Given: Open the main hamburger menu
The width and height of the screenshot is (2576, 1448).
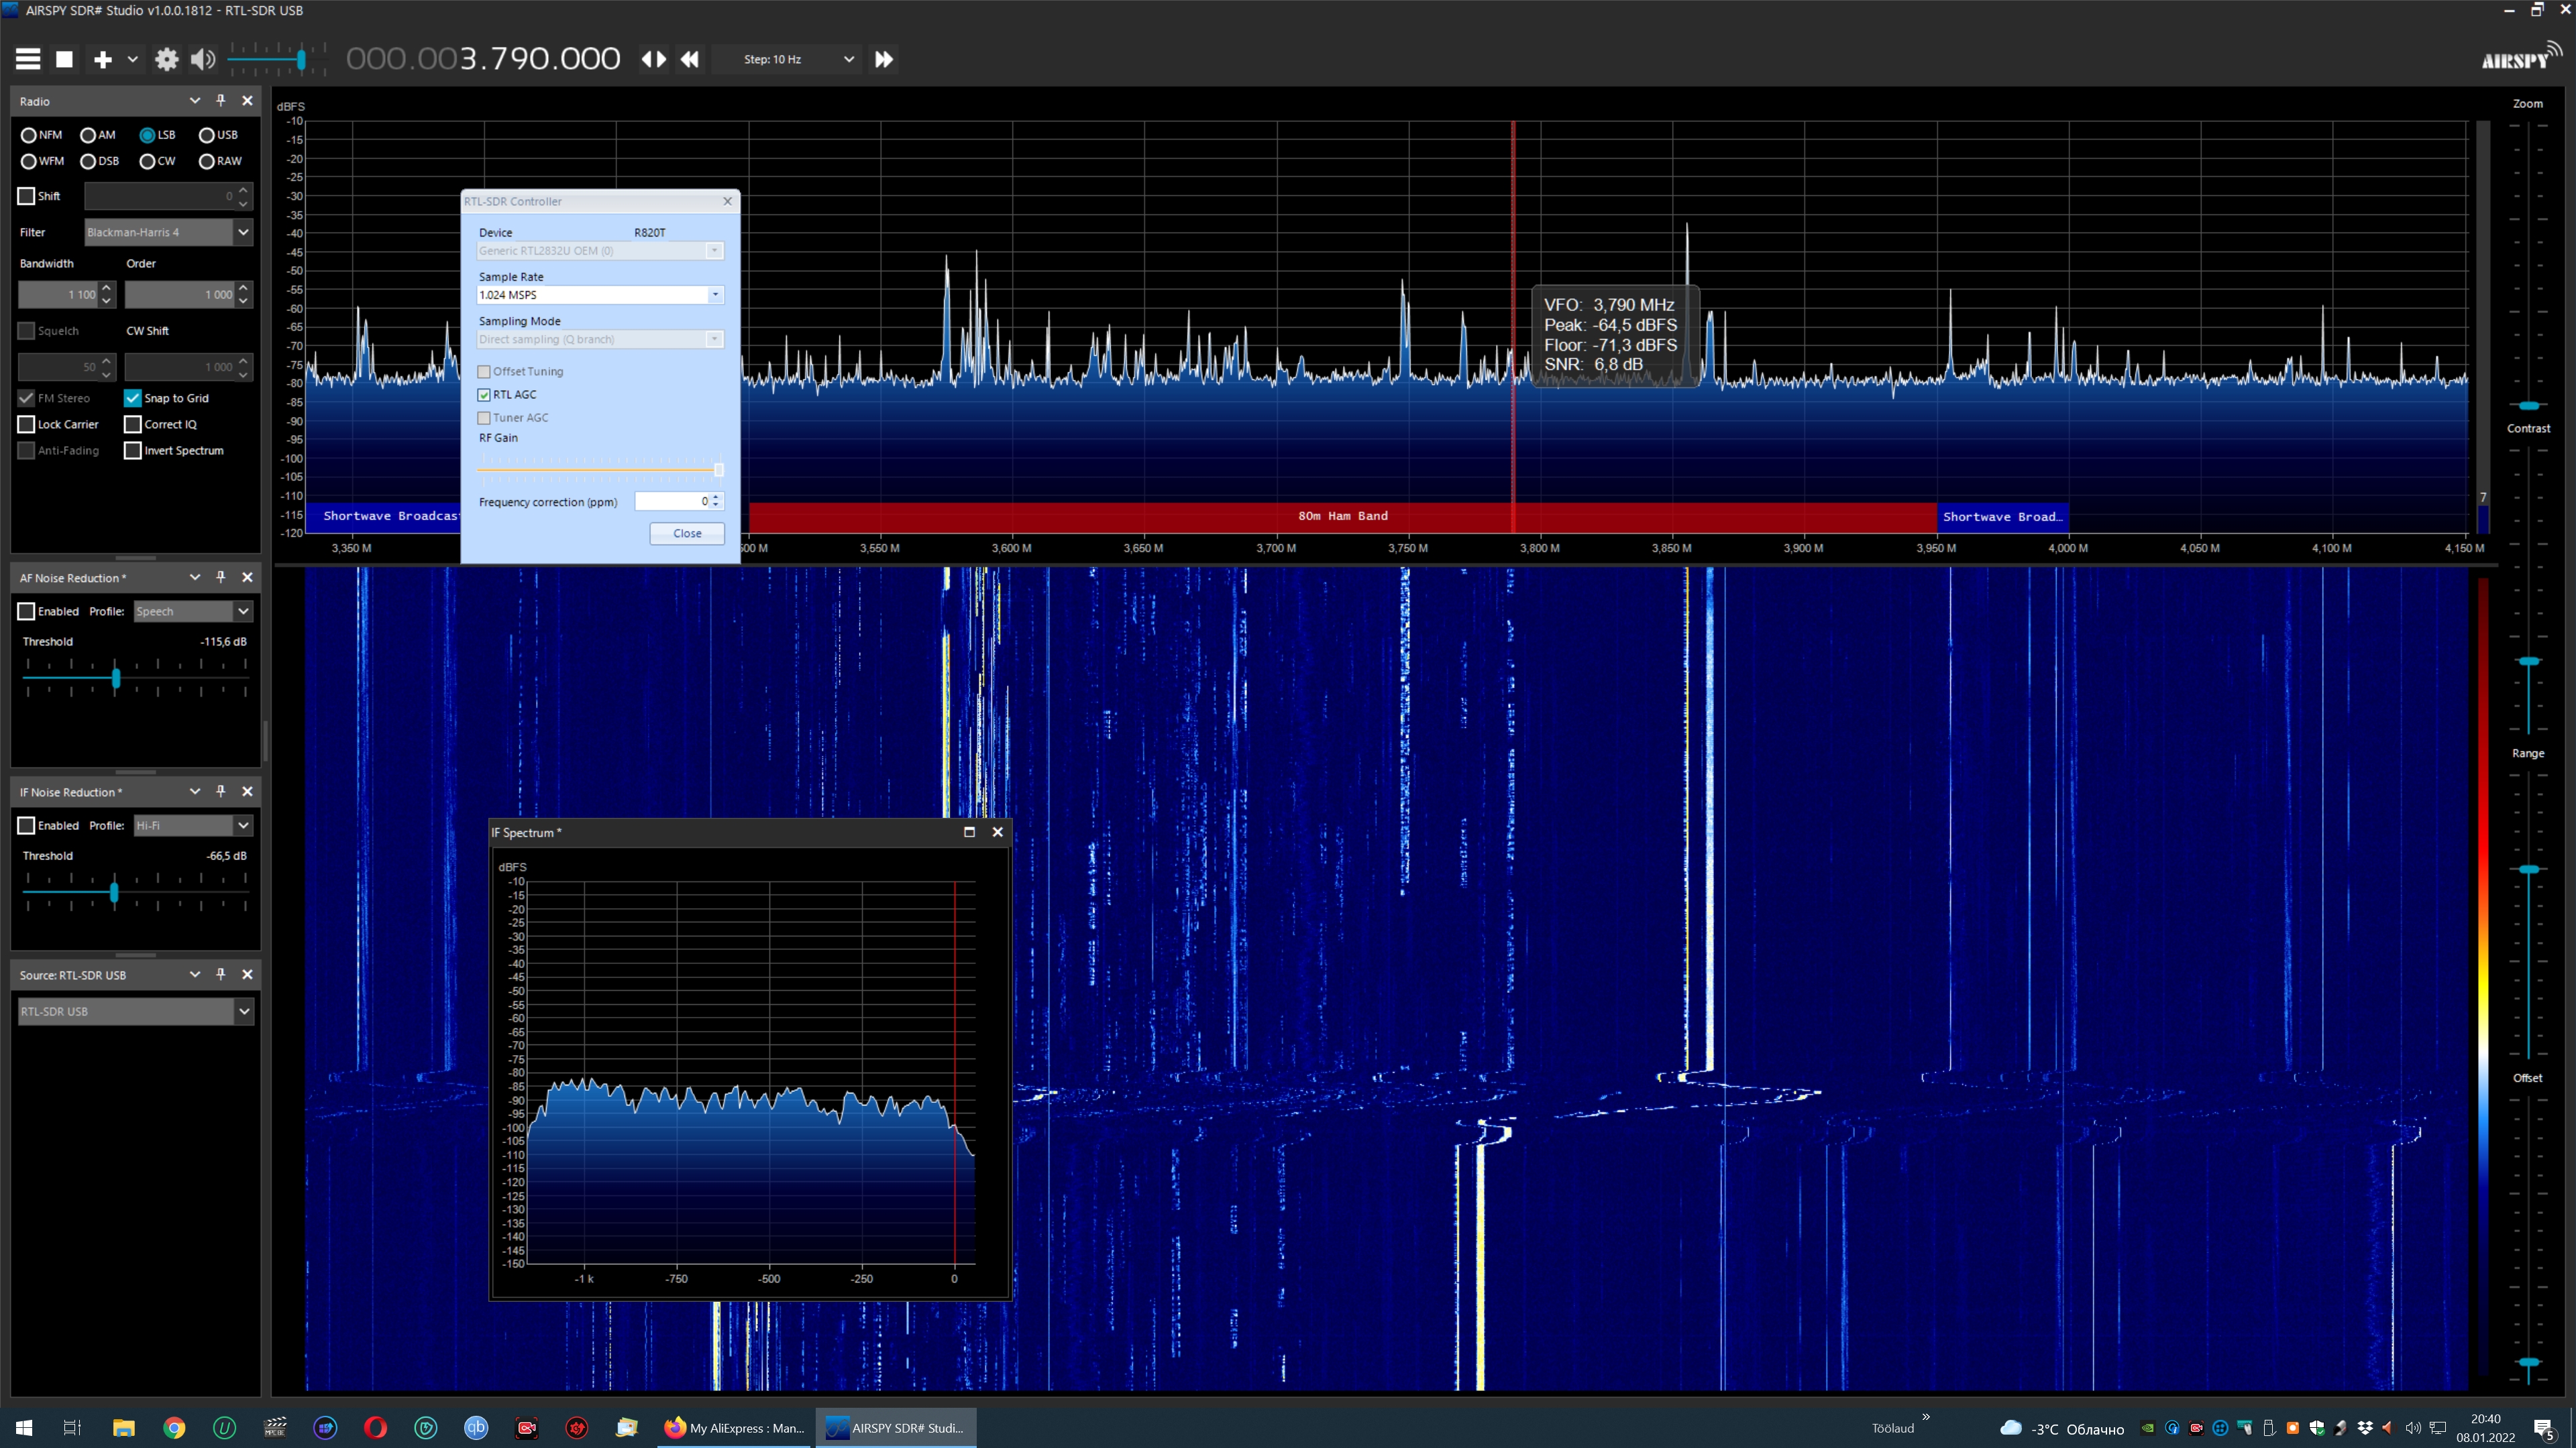Looking at the screenshot, I should coord(28,59).
